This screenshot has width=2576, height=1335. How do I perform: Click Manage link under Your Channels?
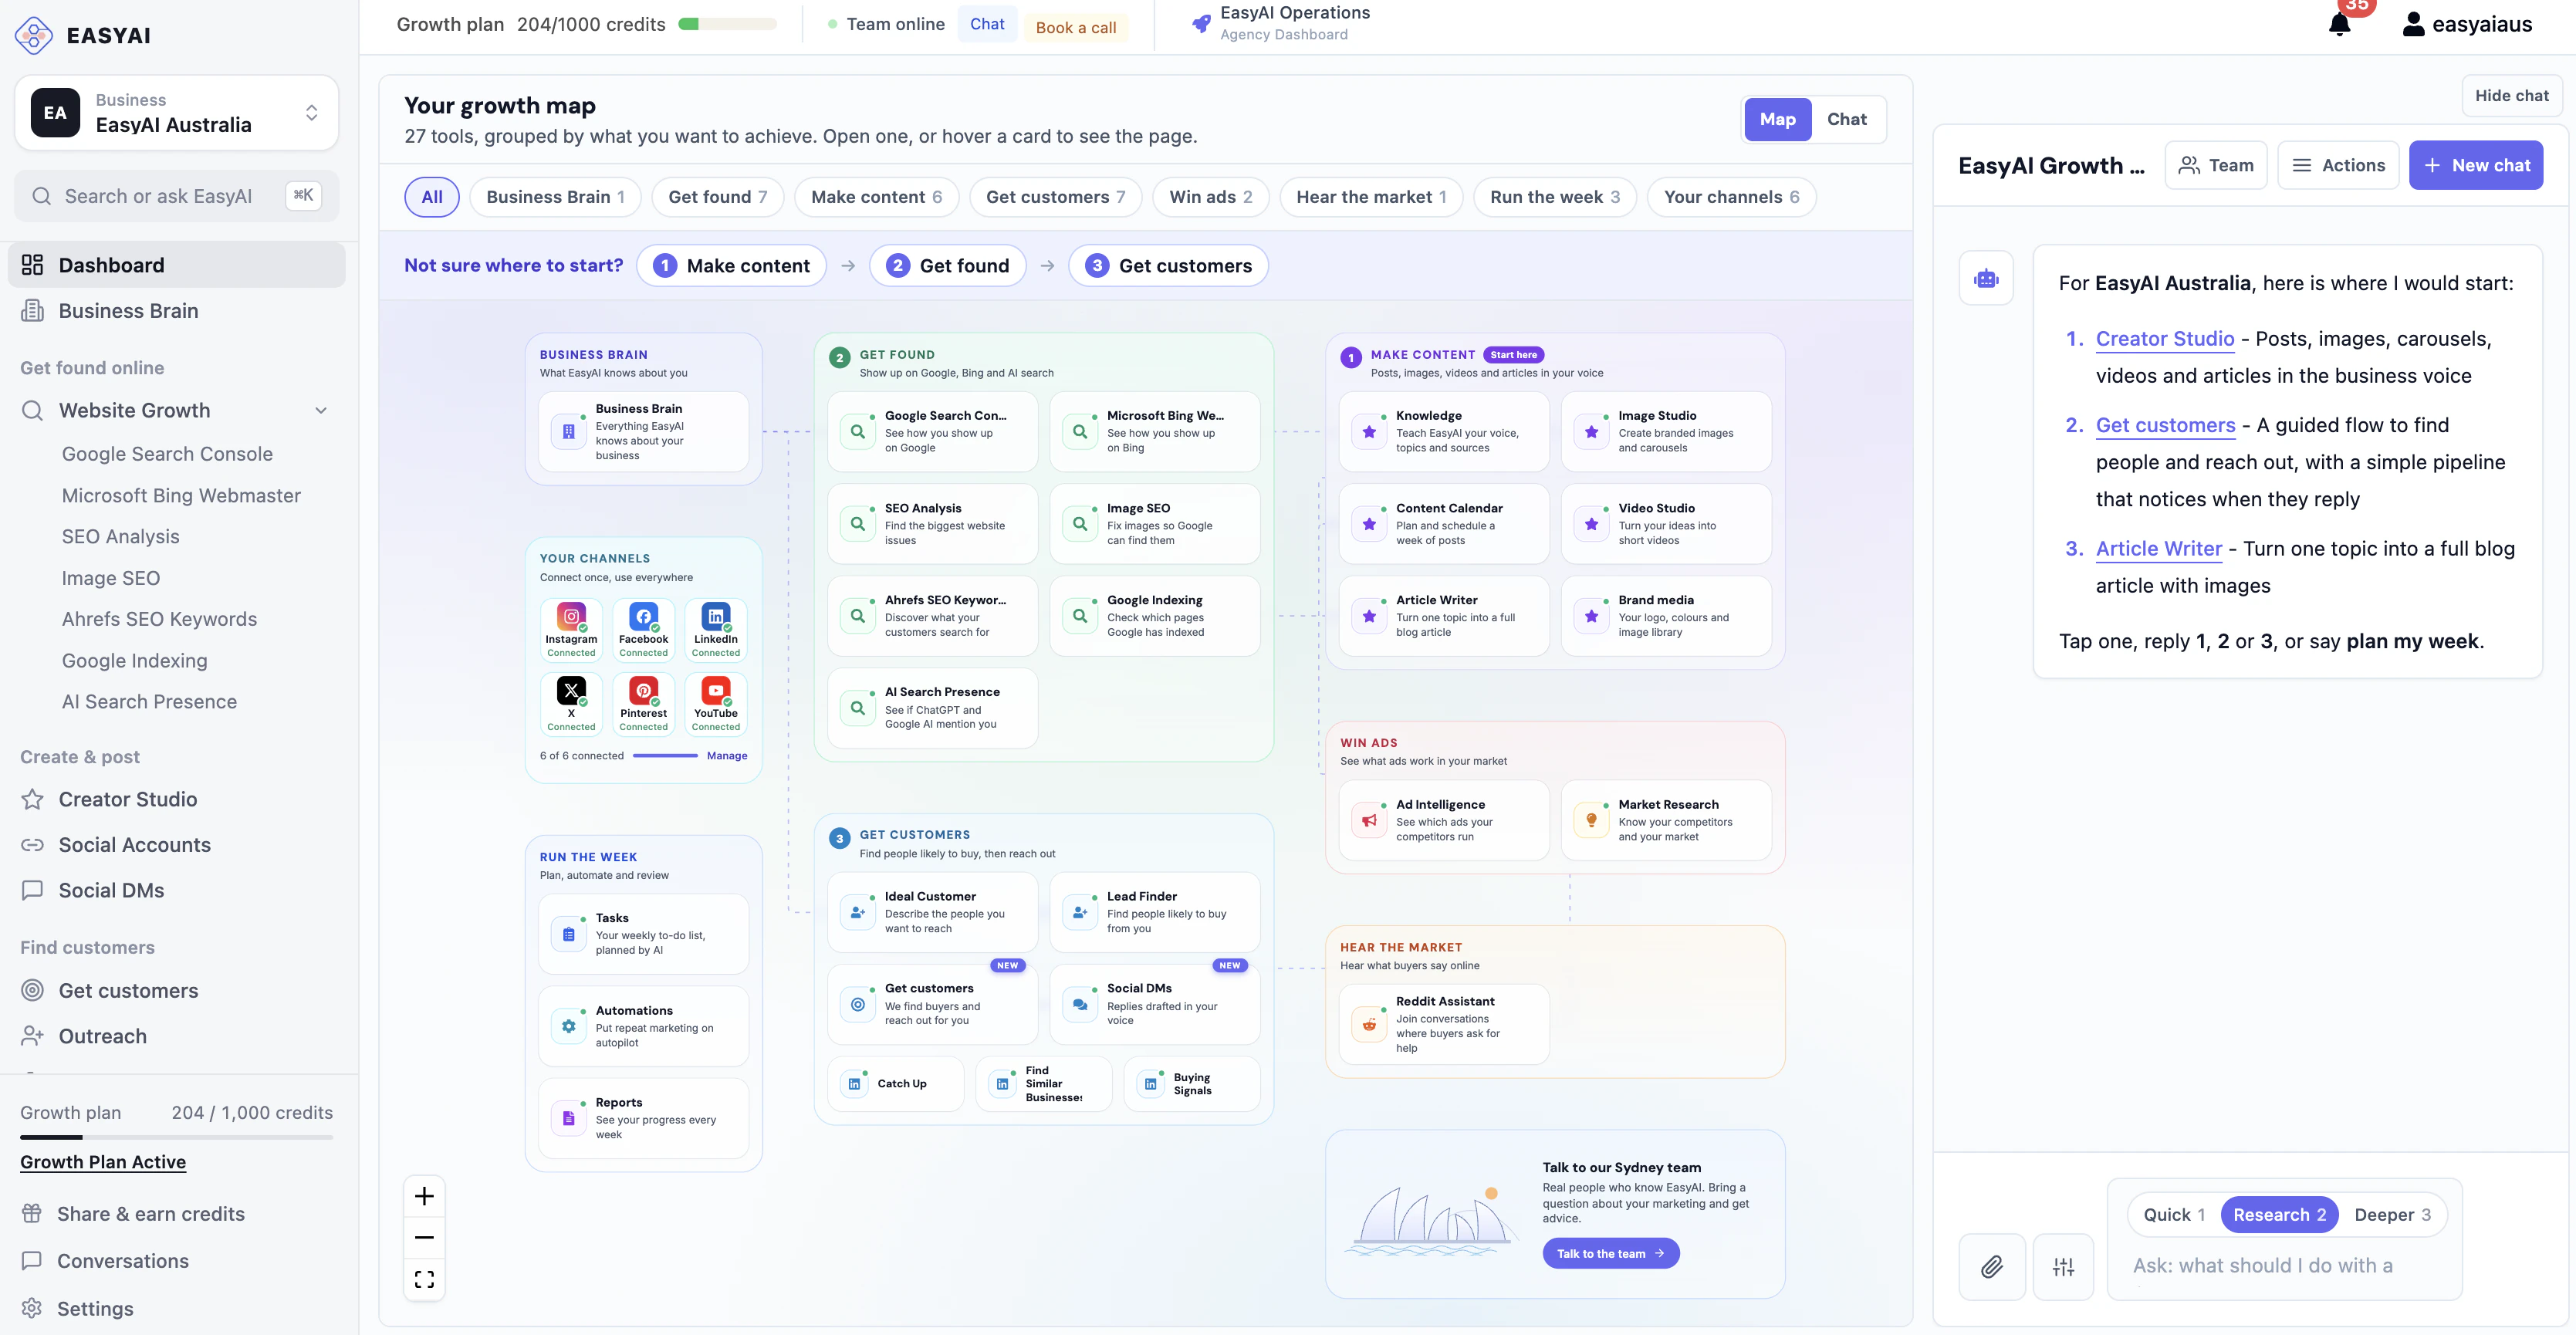click(727, 756)
